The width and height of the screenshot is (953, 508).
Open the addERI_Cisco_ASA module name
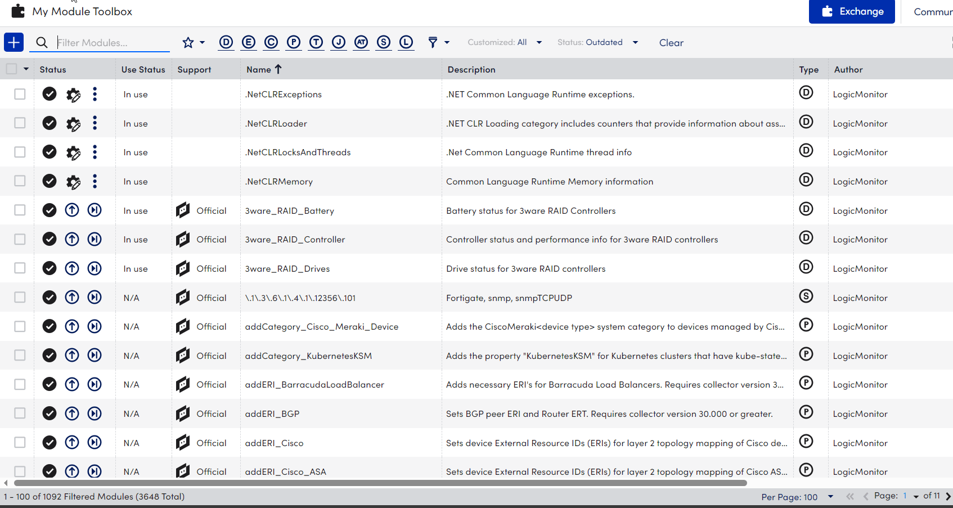286,471
